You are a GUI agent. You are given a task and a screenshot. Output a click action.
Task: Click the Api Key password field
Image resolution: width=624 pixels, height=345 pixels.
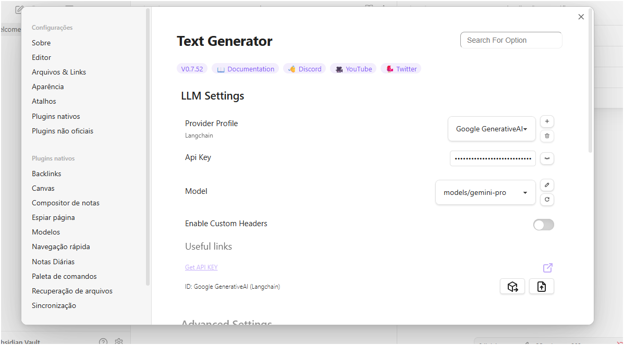(493, 158)
